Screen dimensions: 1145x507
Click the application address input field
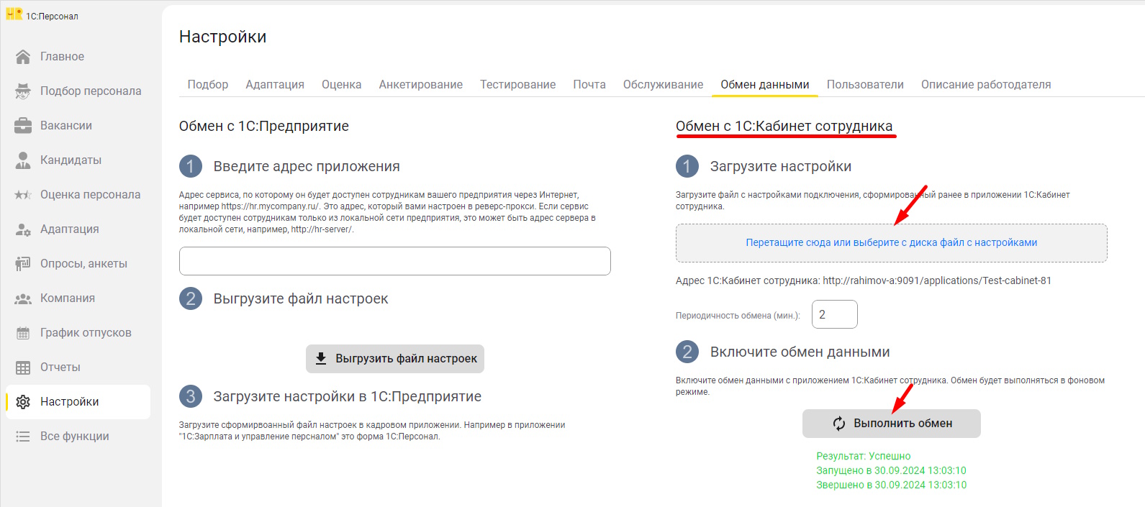[395, 261]
